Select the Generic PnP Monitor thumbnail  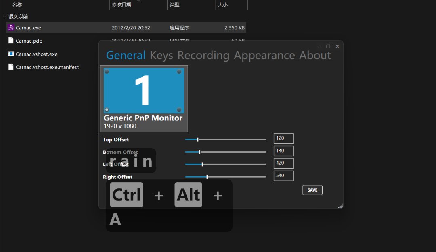pyautogui.click(x=144, y=99)
